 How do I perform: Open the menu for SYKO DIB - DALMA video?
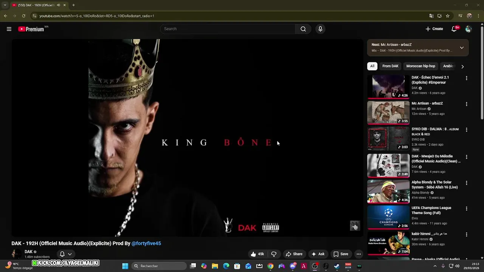[x=466, y=130]
